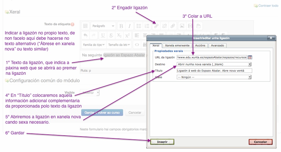This screenshot has width=281, height=152.
Task: Apply italic formatting in the editor
Action: point(129,26)
